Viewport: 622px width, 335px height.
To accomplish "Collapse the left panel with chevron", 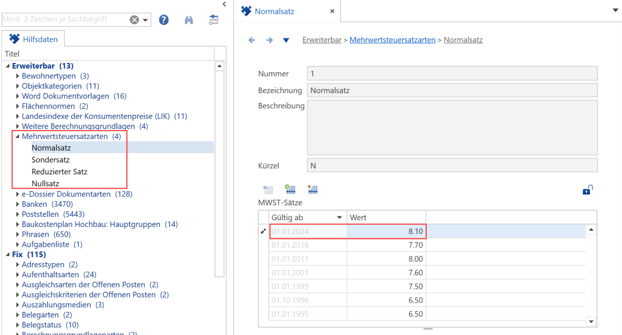I will (224, 4).
